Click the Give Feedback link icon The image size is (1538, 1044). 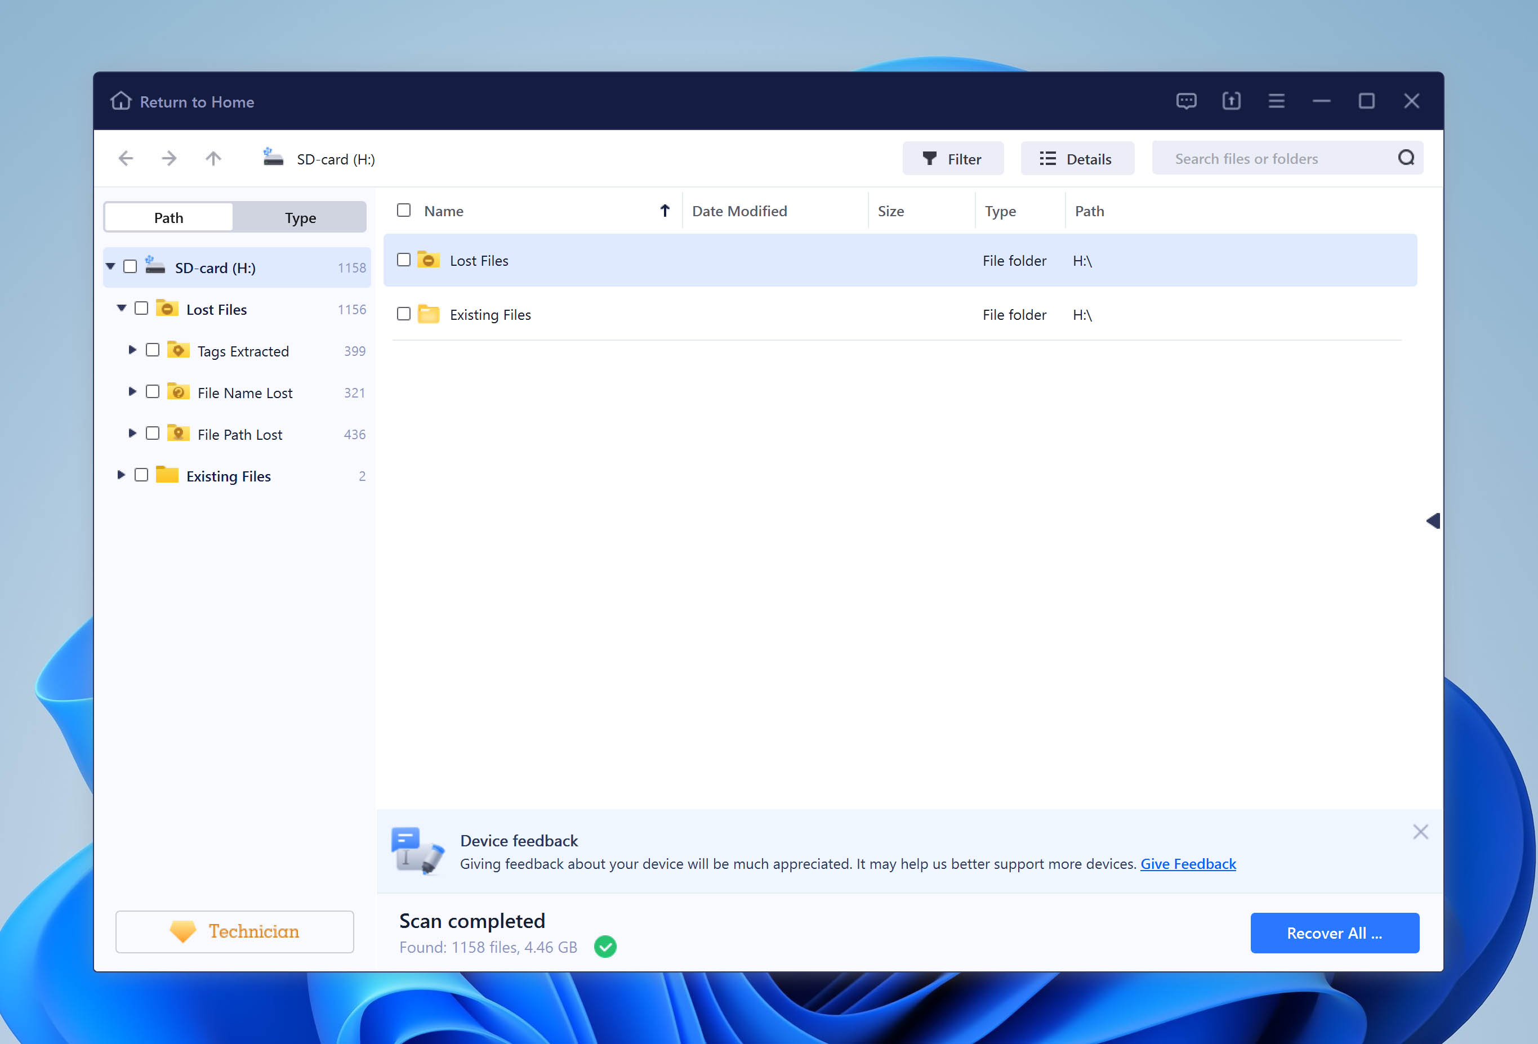tap(1187, 863)
